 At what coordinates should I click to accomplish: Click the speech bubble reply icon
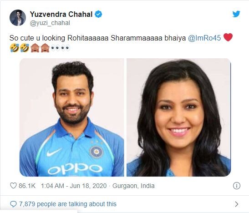(13, 204)
